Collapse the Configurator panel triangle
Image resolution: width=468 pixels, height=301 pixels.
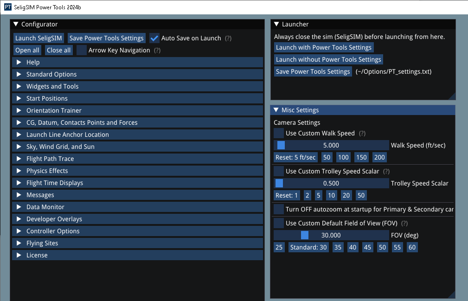16,24
